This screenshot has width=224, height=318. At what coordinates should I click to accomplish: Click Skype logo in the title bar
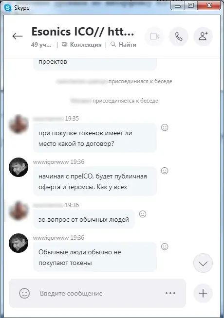(x=8, y=8)
